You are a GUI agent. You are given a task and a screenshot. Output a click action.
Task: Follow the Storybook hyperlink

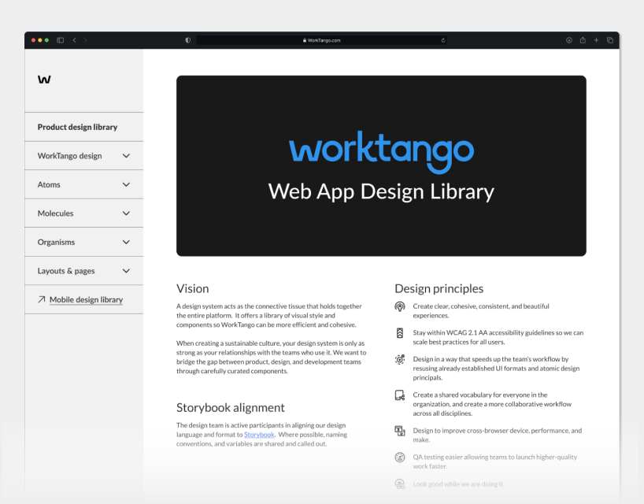(259, 435)
